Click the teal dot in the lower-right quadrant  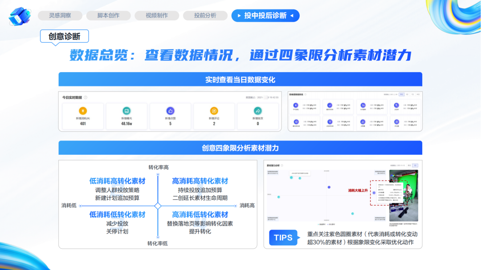pyautogui.click(x=352, y=214)
